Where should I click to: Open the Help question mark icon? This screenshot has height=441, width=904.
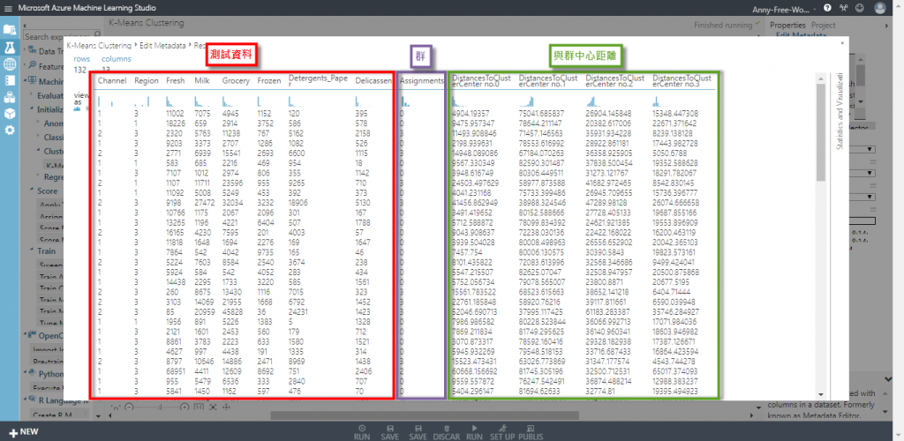click(828, 8)
